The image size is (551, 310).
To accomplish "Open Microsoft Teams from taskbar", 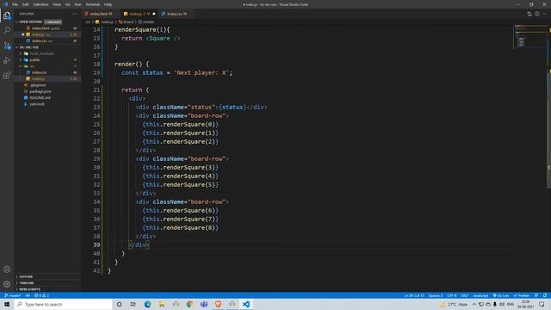I will pyautogui.click(x=204, y=304).
